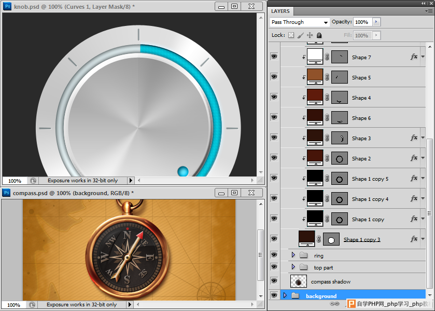Image resolution: width=435 pixels, height=311 pixels.
Task: Click the Layers panel scroll up arrow
Action: coord(430,47)
